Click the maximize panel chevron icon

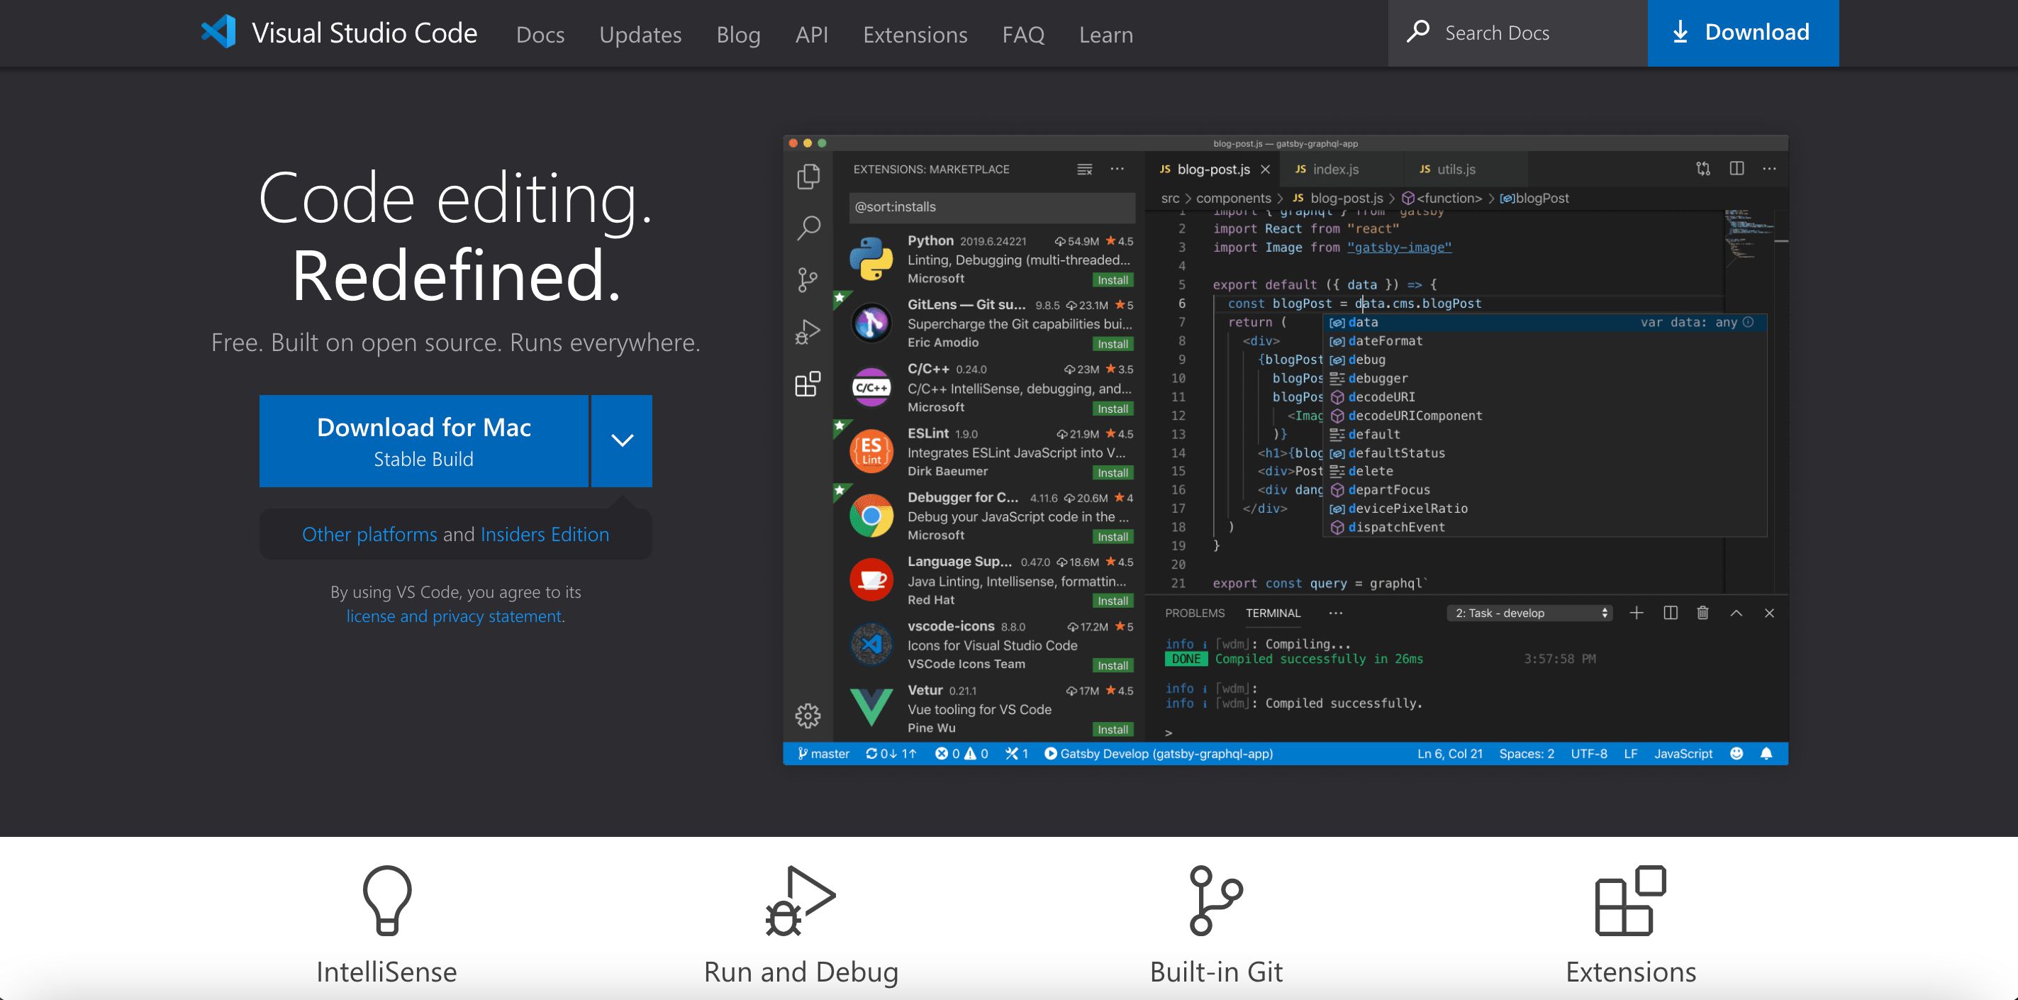click(1736, 613)
